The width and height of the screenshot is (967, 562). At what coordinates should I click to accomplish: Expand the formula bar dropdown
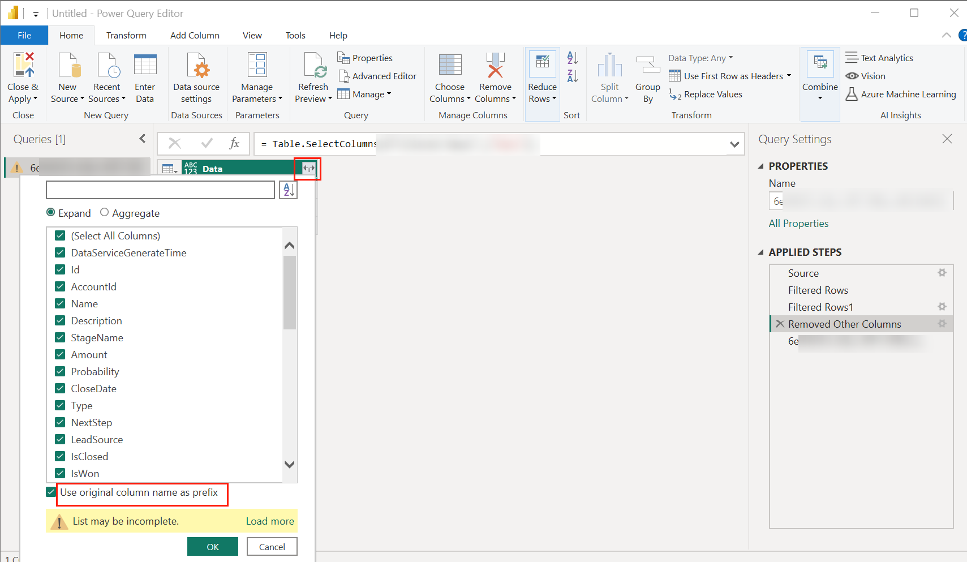click(x=734, y=144)
